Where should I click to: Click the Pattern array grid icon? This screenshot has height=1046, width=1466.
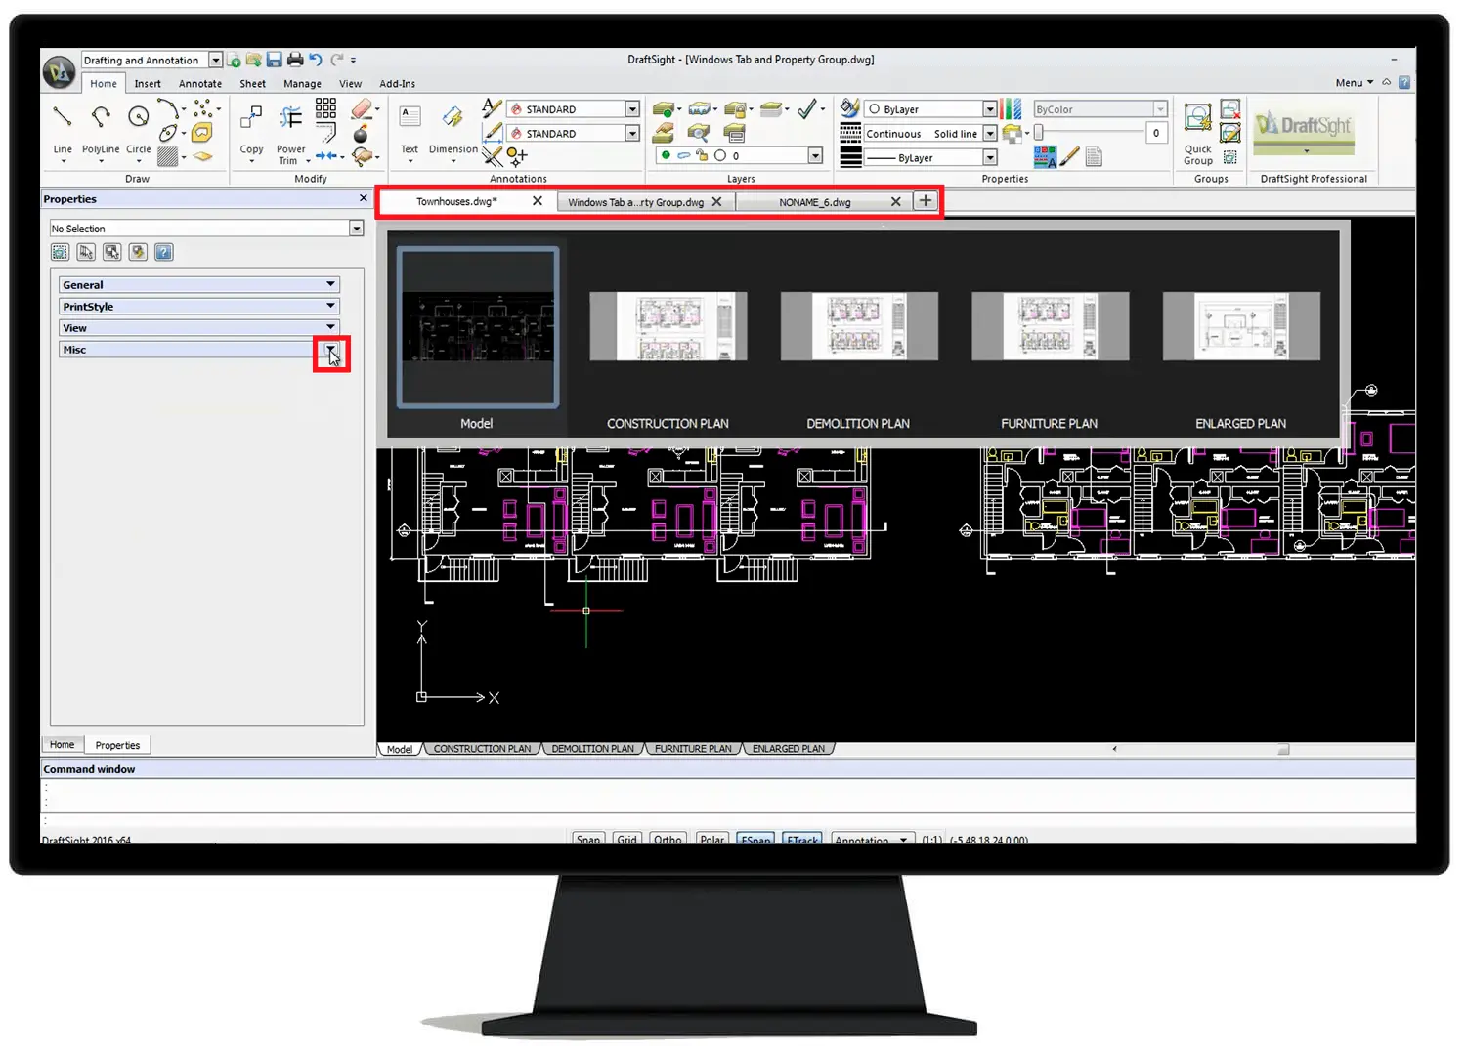(x=325, y=107)
